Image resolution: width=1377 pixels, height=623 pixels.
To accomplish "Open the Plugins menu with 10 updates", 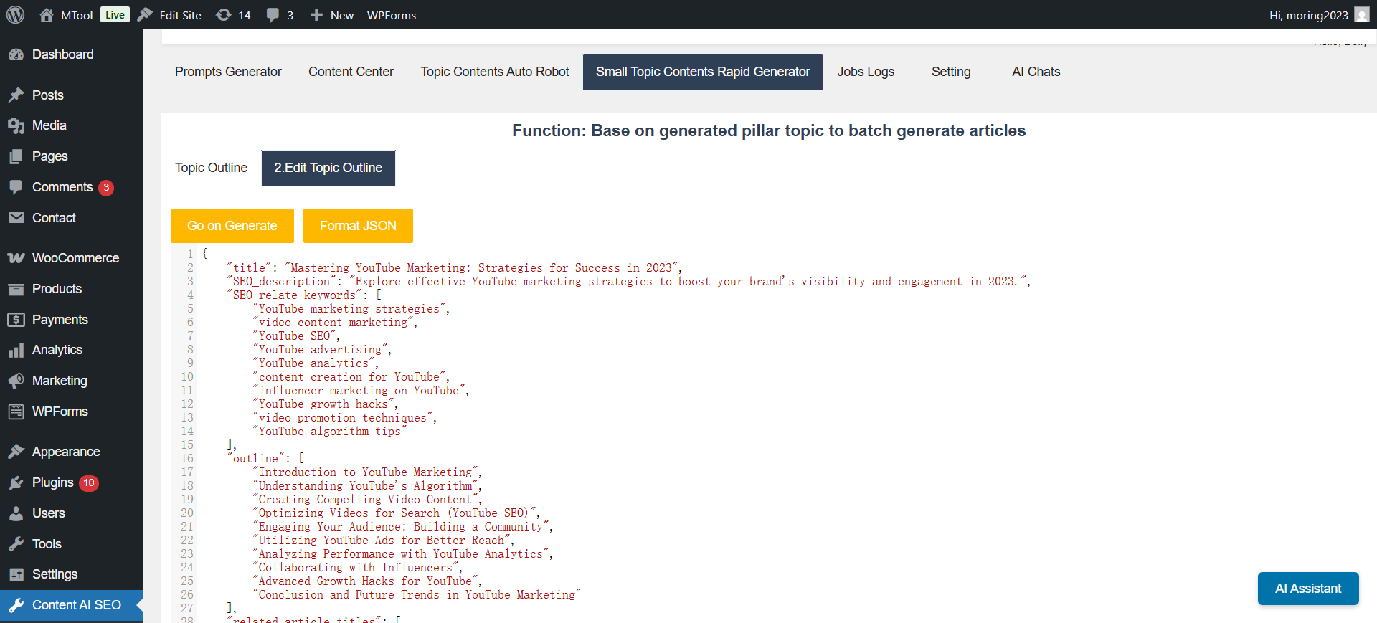I will coord(53,482).
